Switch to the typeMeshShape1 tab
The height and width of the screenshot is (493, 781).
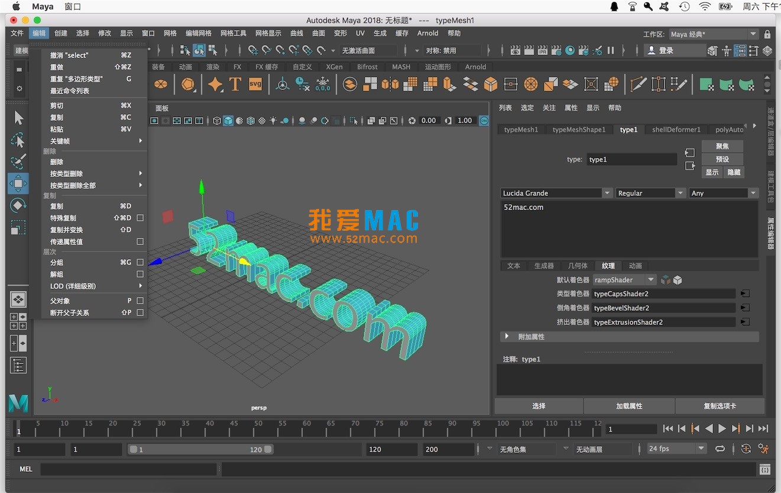pyautogui.click(x=579, y=129)
